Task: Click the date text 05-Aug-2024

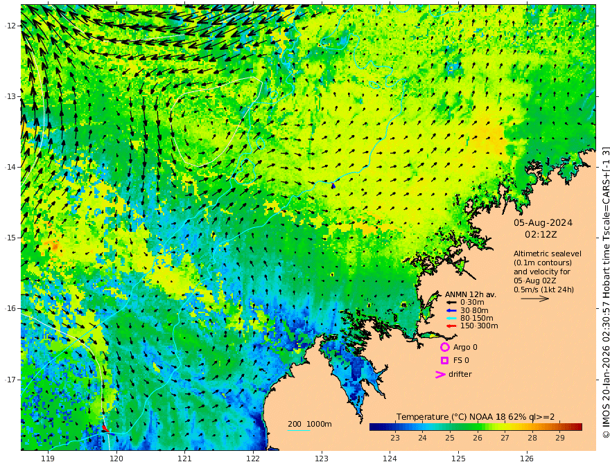Action: coord(543,223)
